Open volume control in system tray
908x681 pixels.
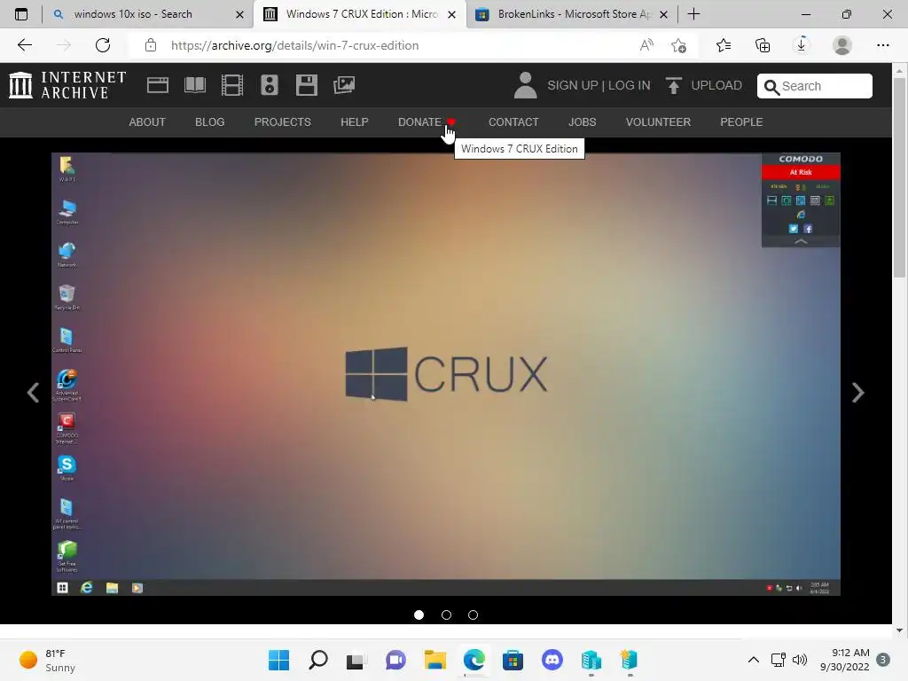[800, 660]
